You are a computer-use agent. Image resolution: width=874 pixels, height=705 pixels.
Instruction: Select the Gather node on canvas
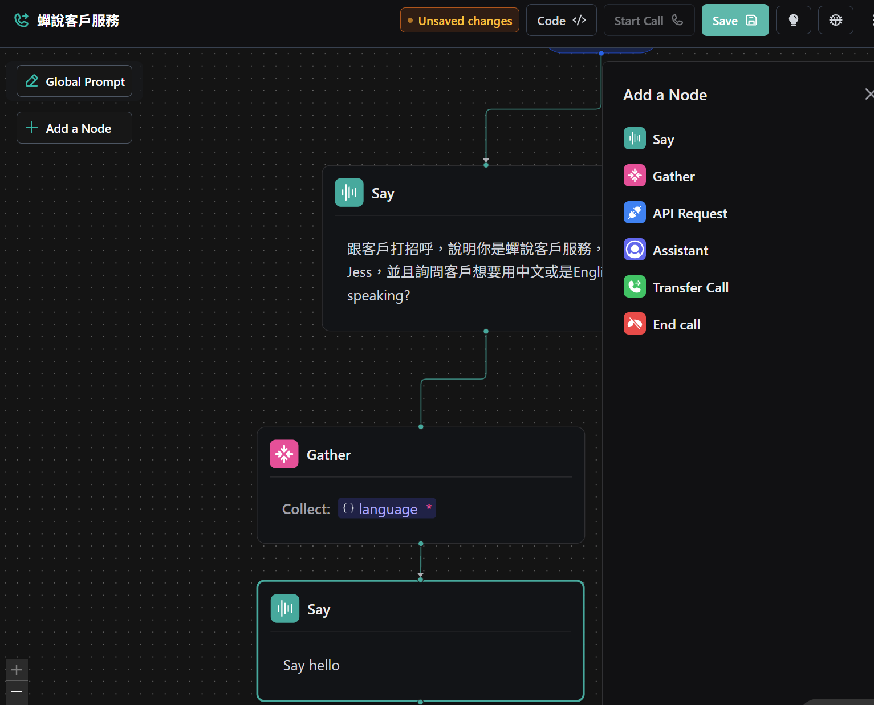click(421, 485)
